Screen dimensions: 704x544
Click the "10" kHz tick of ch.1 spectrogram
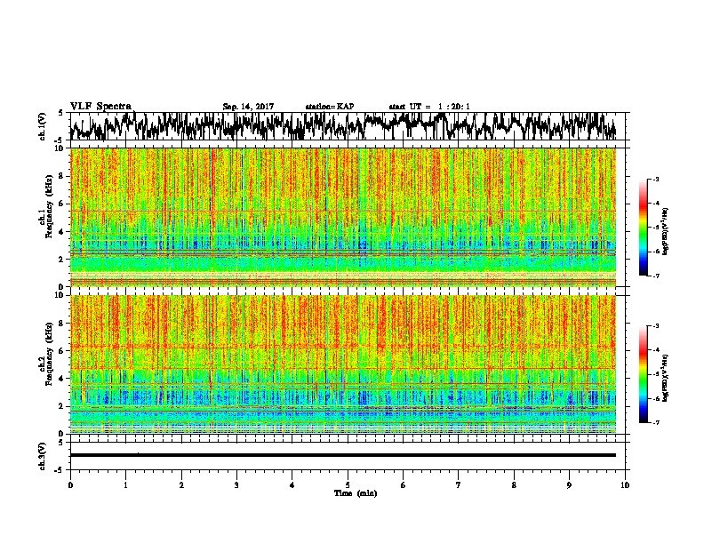coord(60,148)
